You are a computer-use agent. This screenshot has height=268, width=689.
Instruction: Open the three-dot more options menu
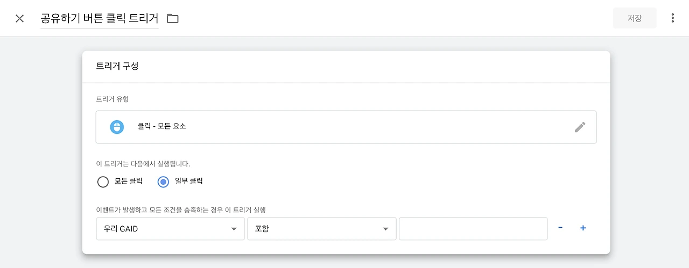coord(672,18)
